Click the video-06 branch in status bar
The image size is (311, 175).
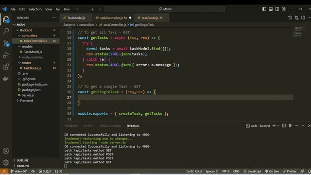pyautogui.click(x=18, y=171)
